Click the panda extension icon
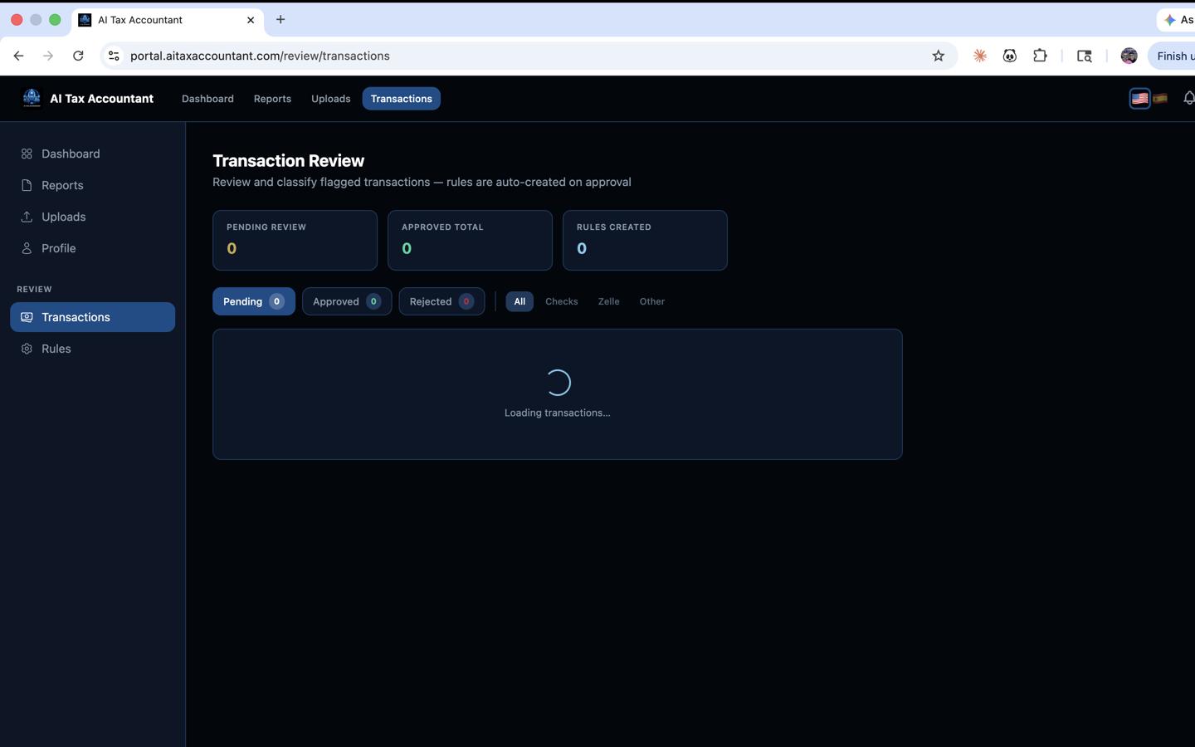1195x747 pixels. click(1010, 56)
